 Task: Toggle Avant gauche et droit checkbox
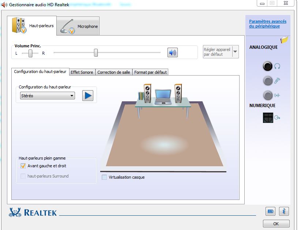(x=23, y=166)
